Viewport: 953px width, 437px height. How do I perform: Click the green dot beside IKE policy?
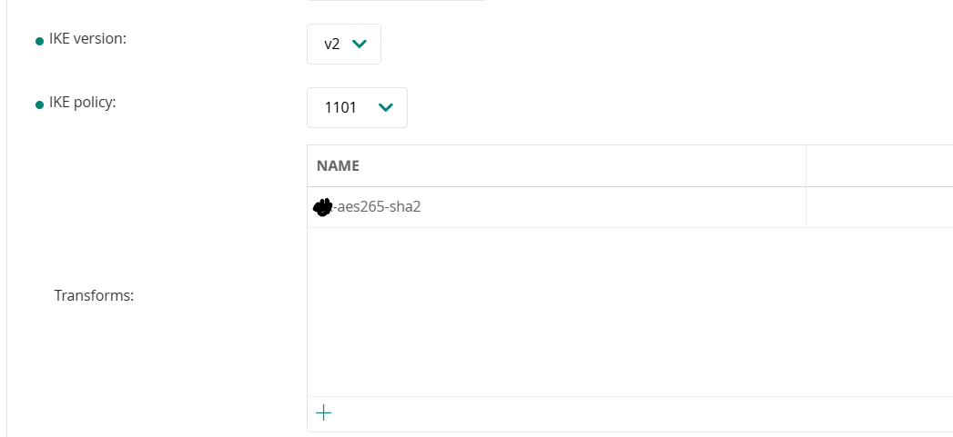pyautogui.click(x=39, y=105)
